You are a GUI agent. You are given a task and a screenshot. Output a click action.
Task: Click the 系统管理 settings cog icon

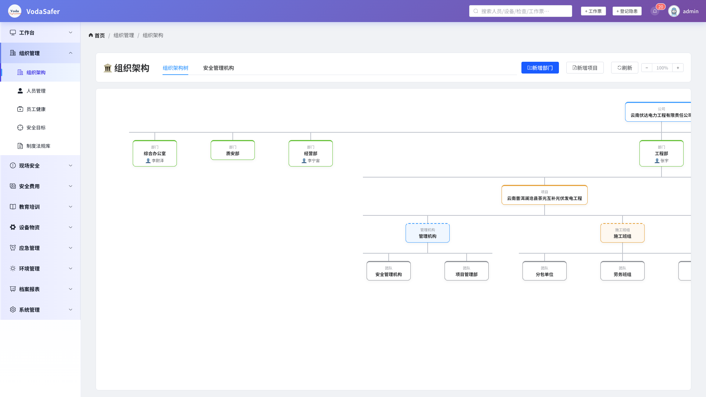pyautogui.click(x=13, y=310)
